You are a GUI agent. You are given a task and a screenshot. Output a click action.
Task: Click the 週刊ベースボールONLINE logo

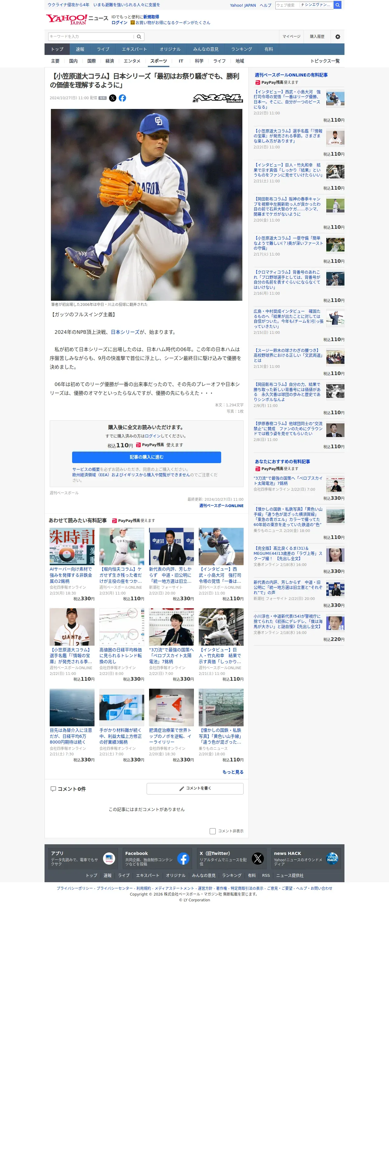tap(218, 98)
